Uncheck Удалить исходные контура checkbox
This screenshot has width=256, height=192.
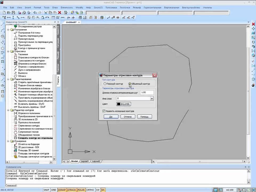coord(104,111)
